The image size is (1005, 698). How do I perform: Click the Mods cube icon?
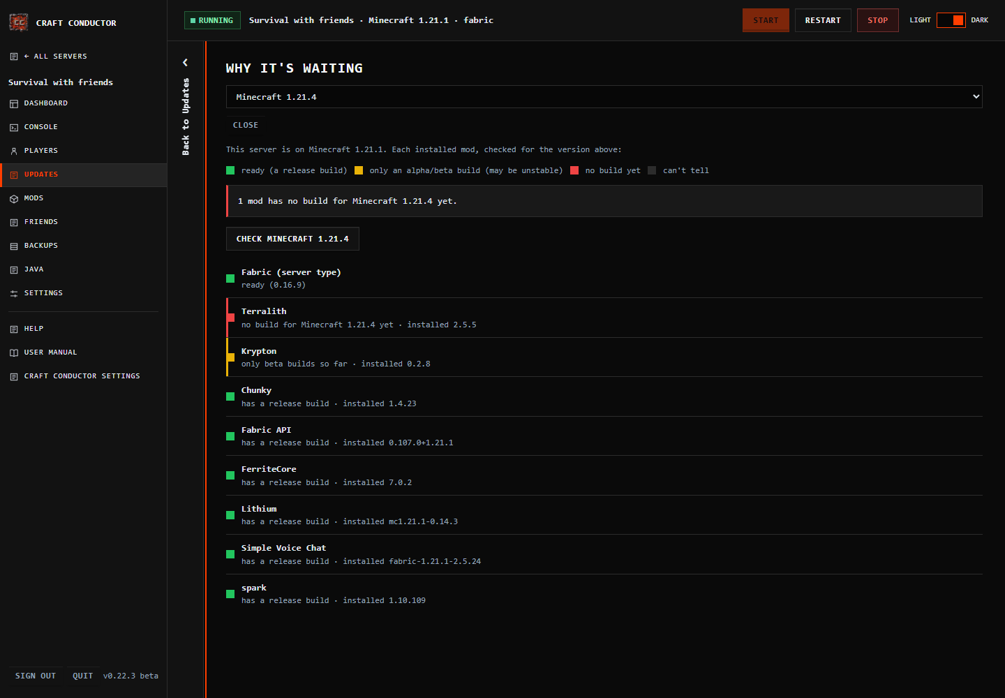(14, 198)
